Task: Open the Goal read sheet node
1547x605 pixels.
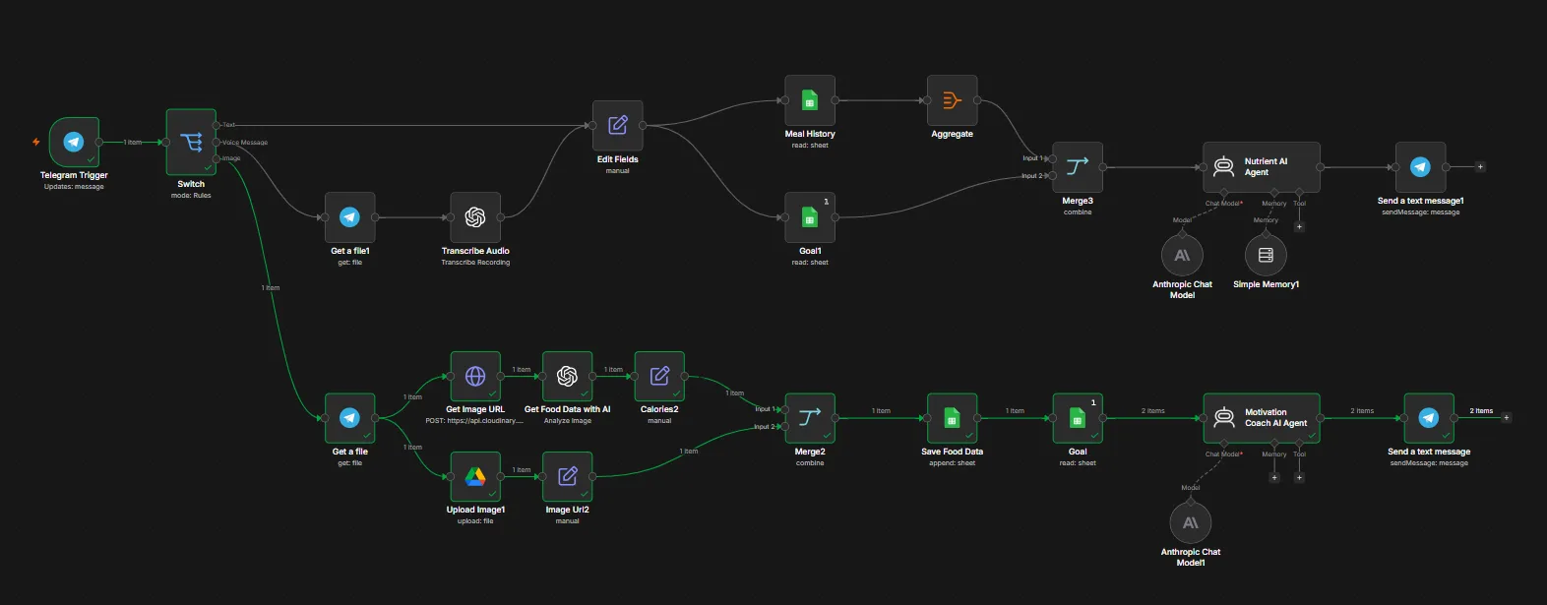Action: click(1078, 418)
